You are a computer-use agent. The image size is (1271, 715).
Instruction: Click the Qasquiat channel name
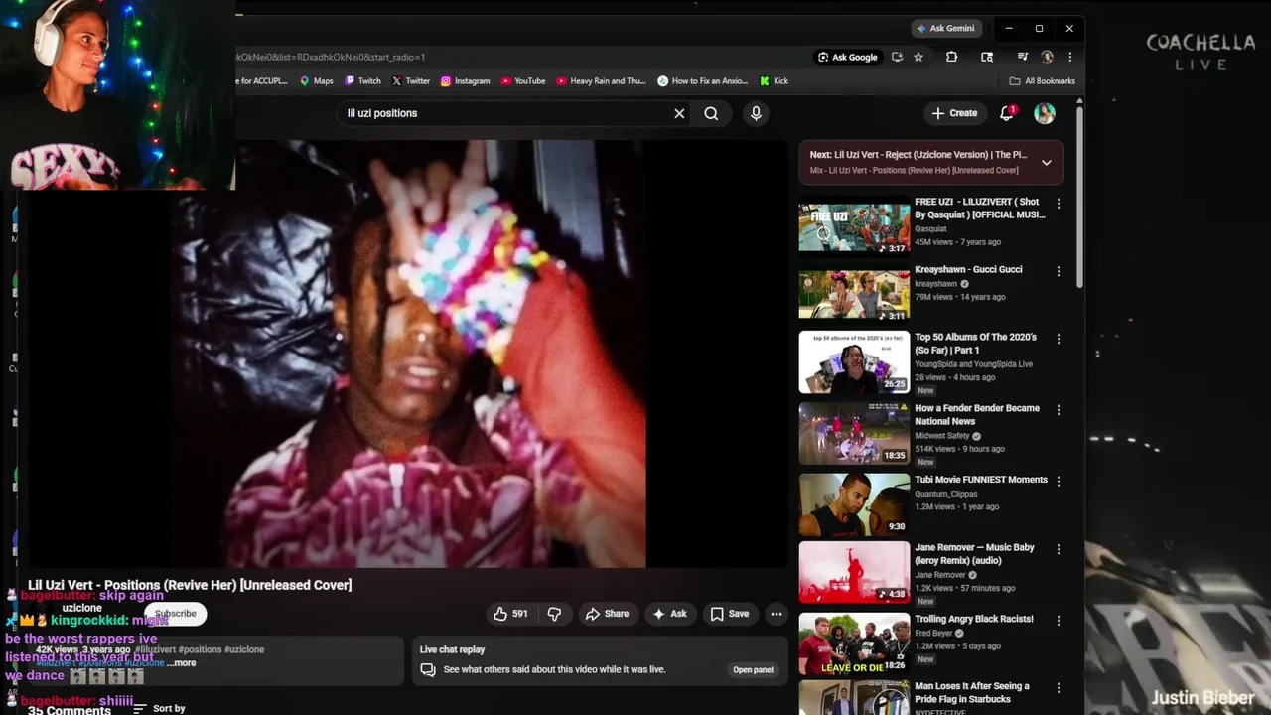click(x=930, y=228)
